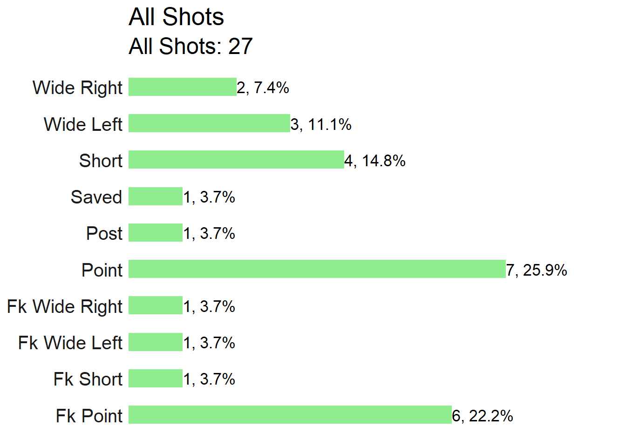Select the Fk Short bar
626x447 pixels.
point(156,379)
